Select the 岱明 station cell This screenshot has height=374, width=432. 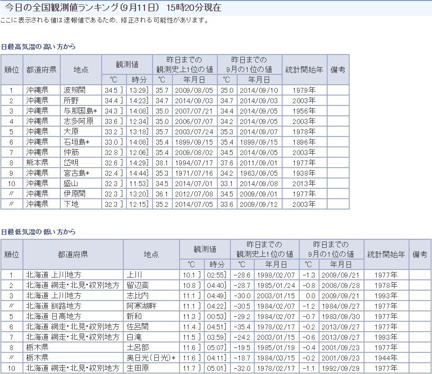(71, 163)
